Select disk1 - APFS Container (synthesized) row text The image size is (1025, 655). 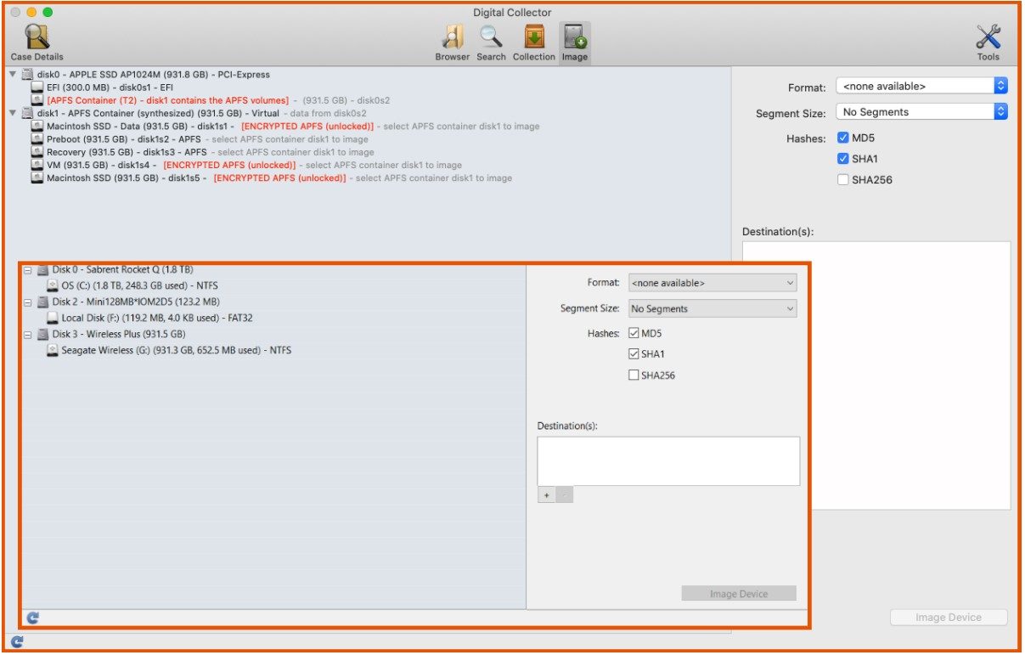coord(202,113)
